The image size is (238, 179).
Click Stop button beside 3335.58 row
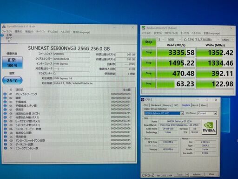click(149, 52)
